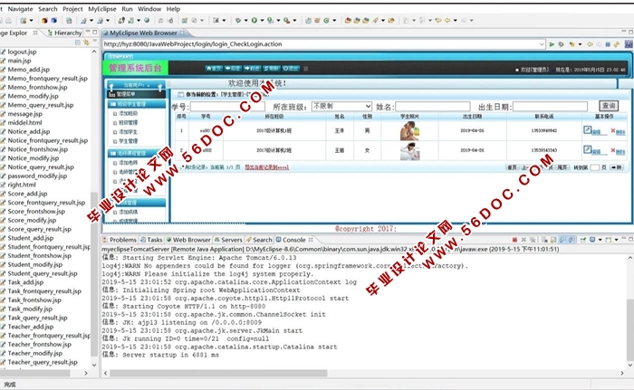
Task: Click the web browser URL address field
Action: (x=321, y=44)
